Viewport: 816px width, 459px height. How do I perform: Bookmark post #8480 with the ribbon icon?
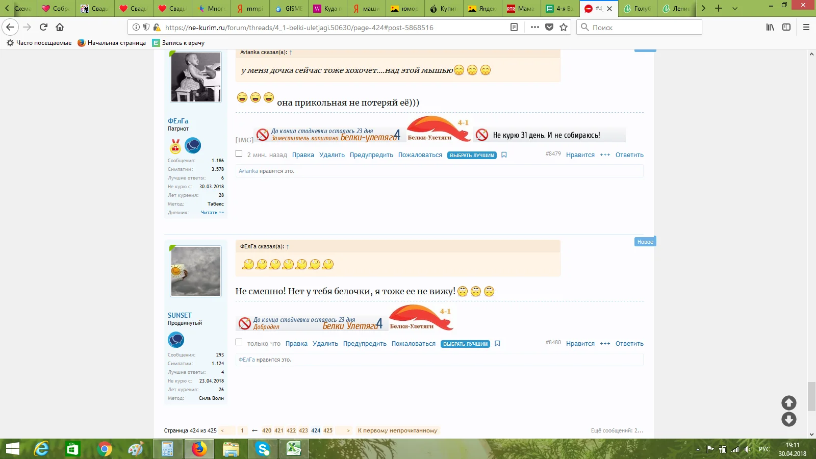pos(497,344)
